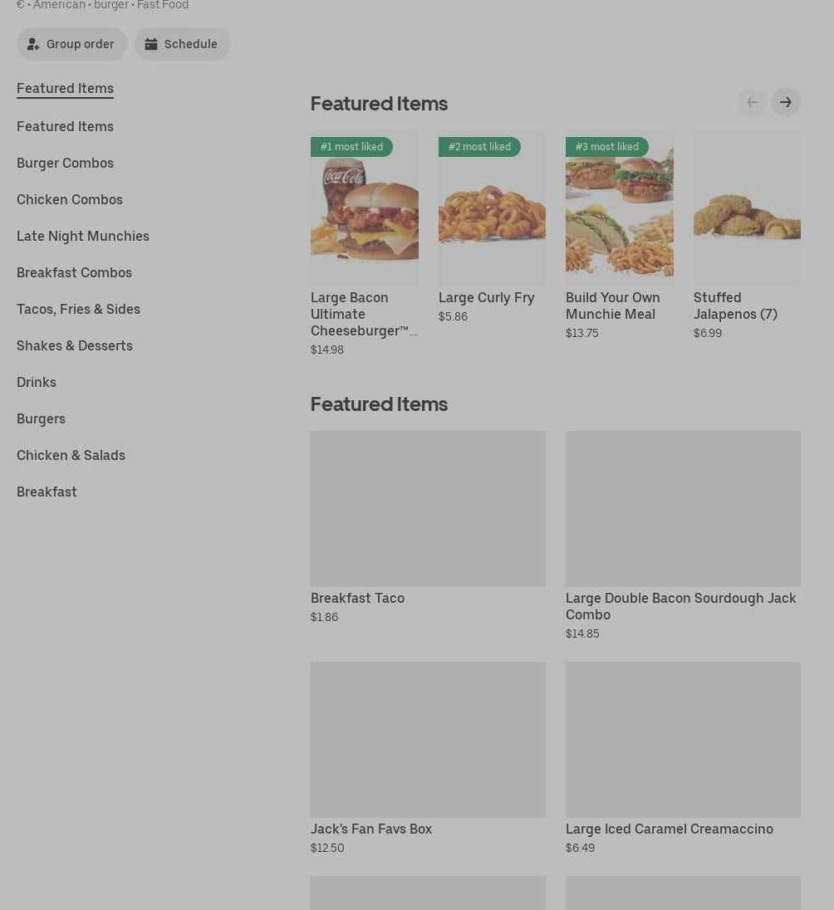Choose Jack's Fan Favs Box item

click(371, 829)
